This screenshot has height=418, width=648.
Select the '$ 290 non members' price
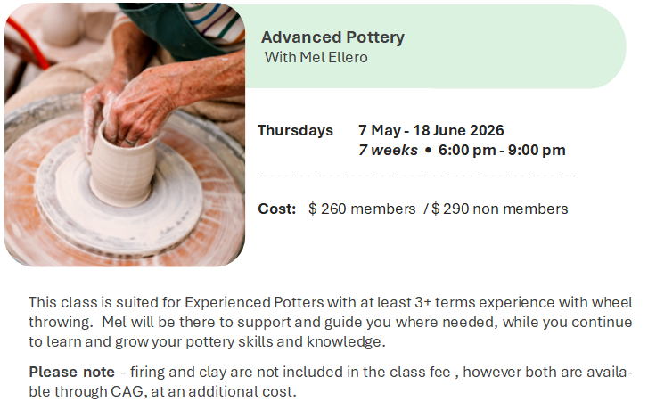tap(500, 209)
